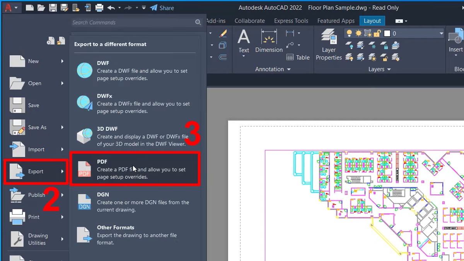This screenshot has height=261, width=464.
Task: Switch to the Layout ribbon tab
Action: click(x=372, y=21)
